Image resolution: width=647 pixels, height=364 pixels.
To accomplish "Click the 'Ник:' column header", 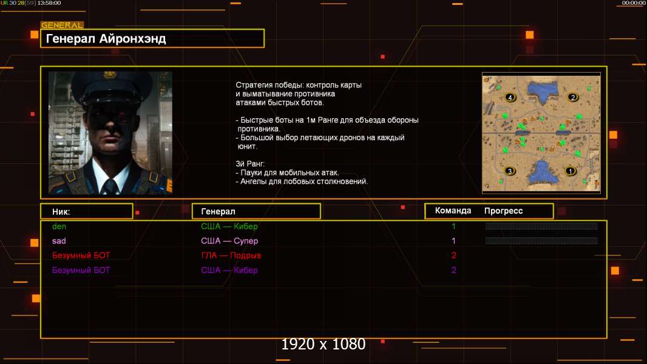I will (87, 212).
